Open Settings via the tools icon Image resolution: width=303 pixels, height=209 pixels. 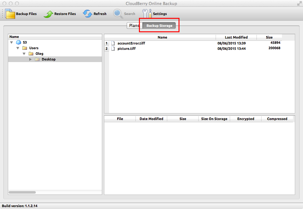(x=147, y=14)
